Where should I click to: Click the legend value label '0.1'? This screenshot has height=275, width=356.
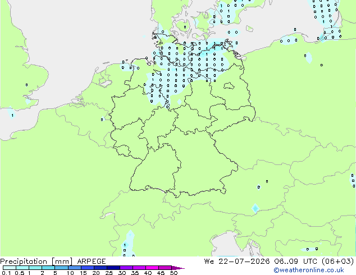point(6,273)
